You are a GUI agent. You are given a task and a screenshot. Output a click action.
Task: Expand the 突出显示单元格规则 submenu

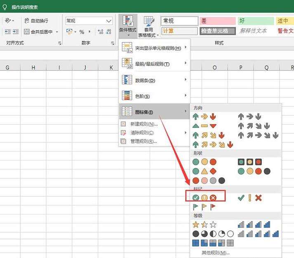point(154,48)
